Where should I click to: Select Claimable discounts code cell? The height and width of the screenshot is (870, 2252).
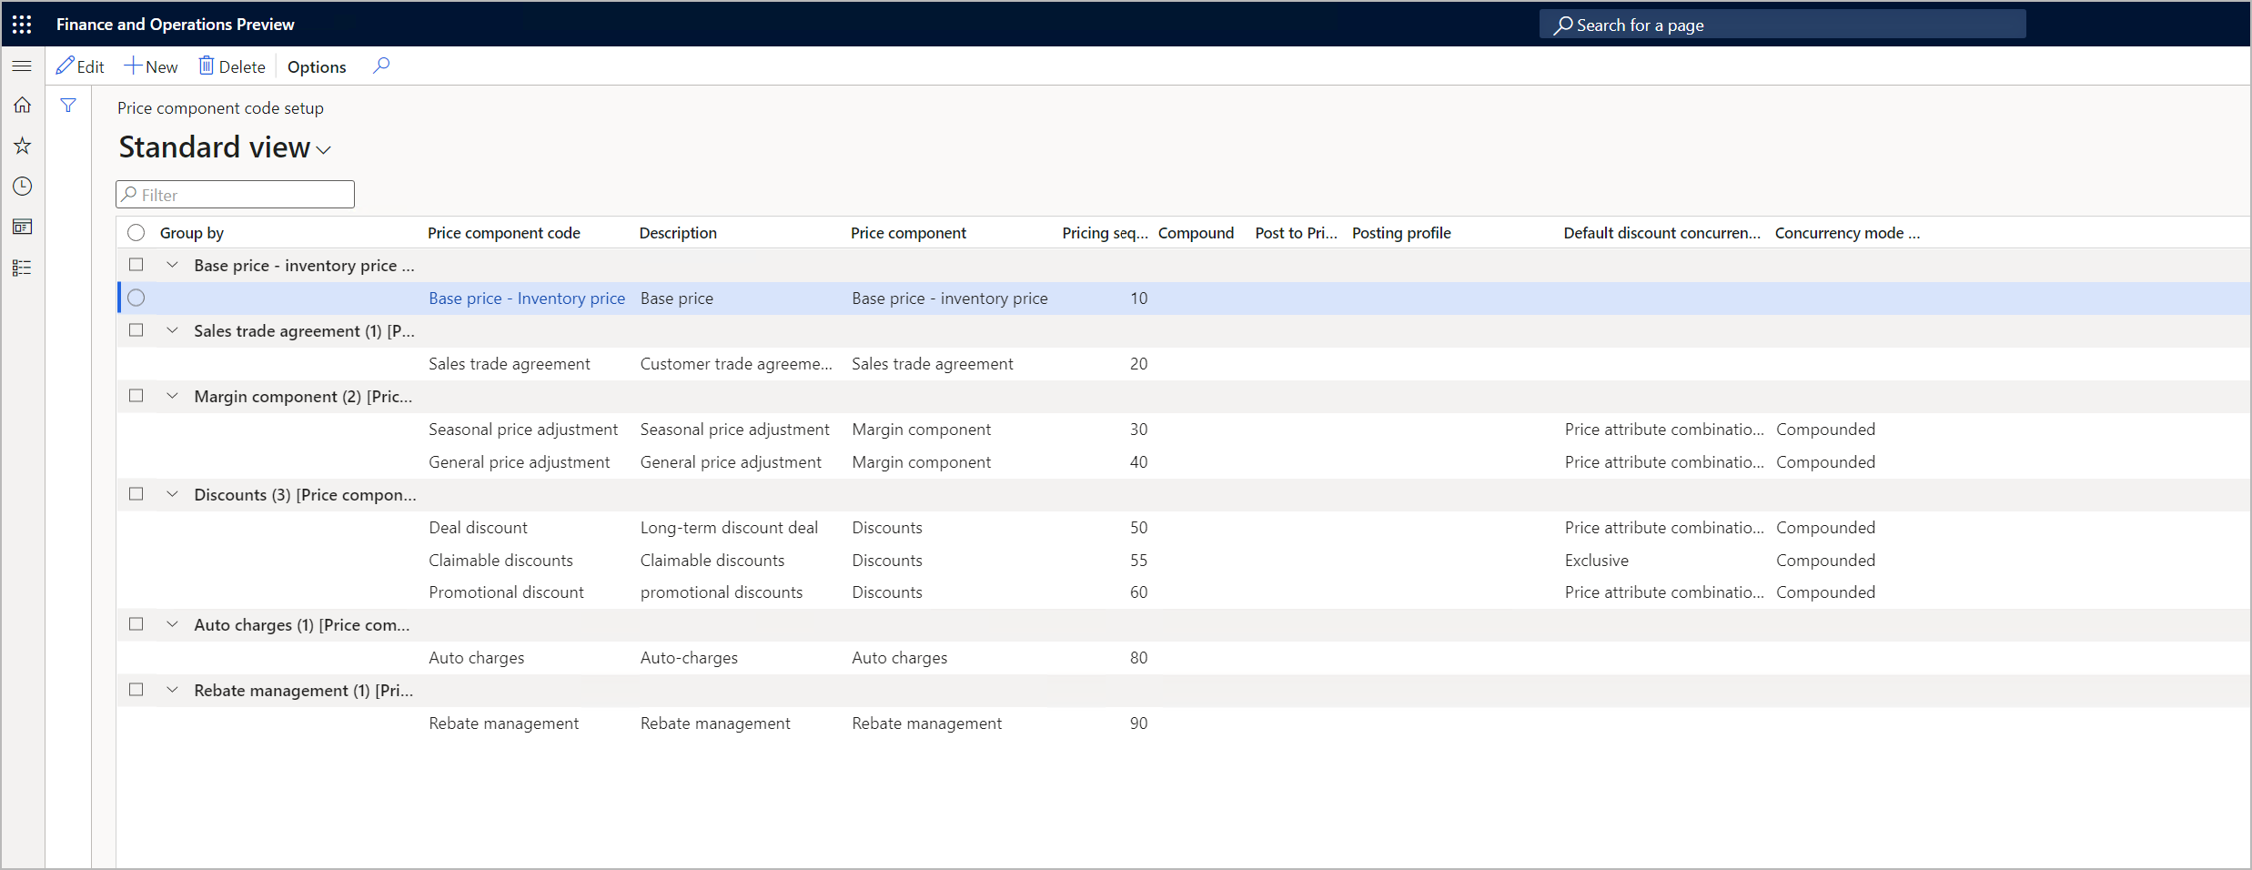click(x=501, y=561)
